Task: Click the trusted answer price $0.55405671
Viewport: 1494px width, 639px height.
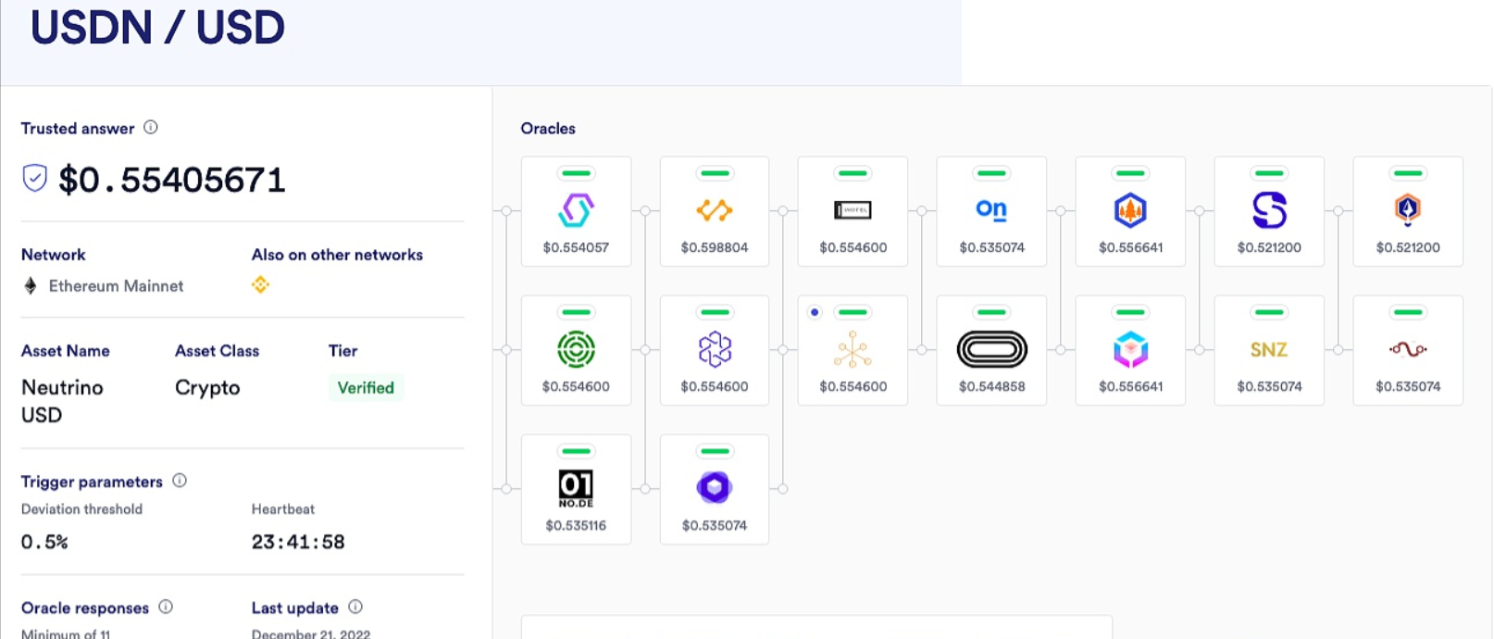Action: 172,180
